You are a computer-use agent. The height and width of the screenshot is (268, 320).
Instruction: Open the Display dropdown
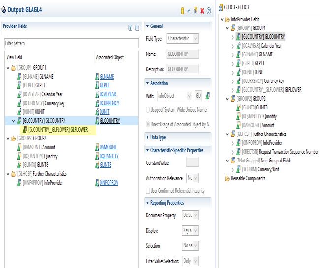190,230
